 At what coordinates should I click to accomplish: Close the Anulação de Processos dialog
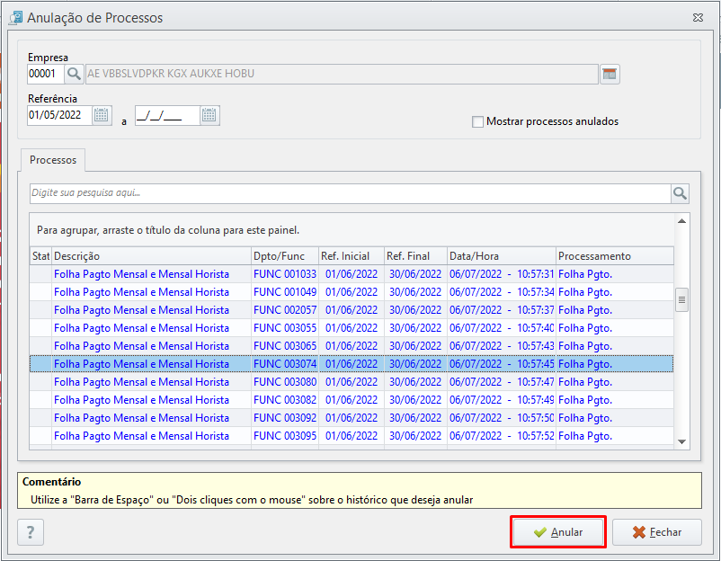pyautogui.click(x=698, y=17)
